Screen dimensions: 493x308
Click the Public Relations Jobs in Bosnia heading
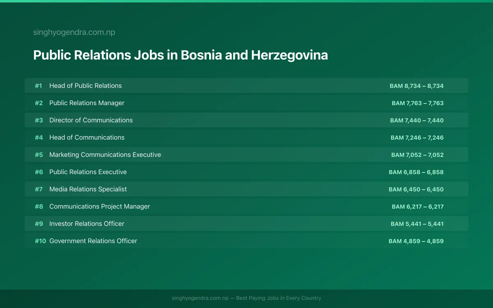pos(180,55)
